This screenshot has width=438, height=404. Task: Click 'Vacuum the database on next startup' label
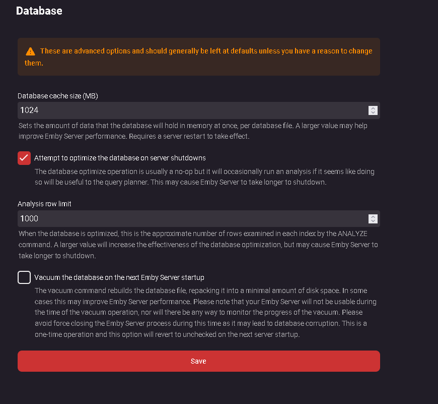click(x=119, y=277)
